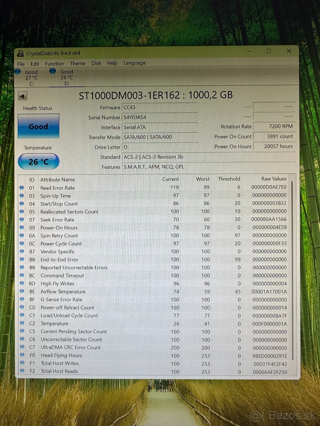Open the Disk menu

click(96, 63)
